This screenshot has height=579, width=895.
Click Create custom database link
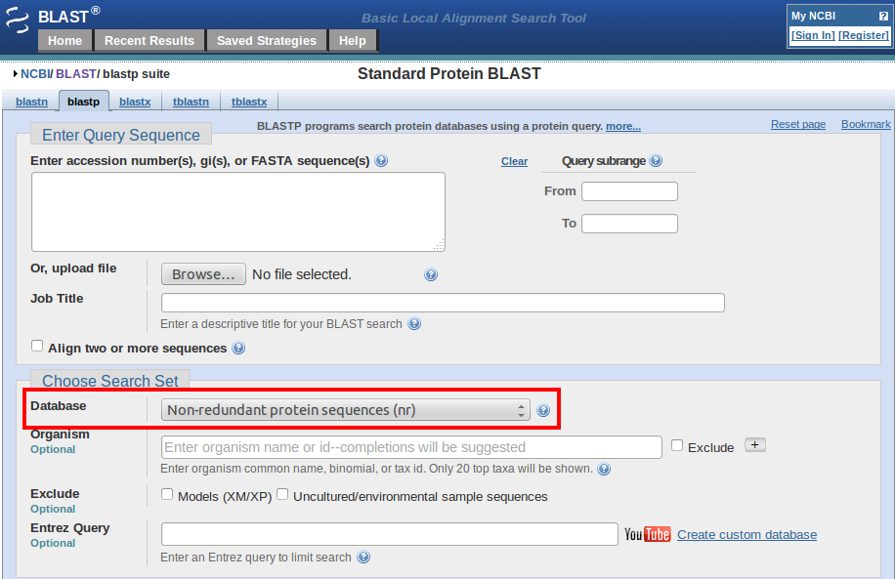tap(746, 535)
